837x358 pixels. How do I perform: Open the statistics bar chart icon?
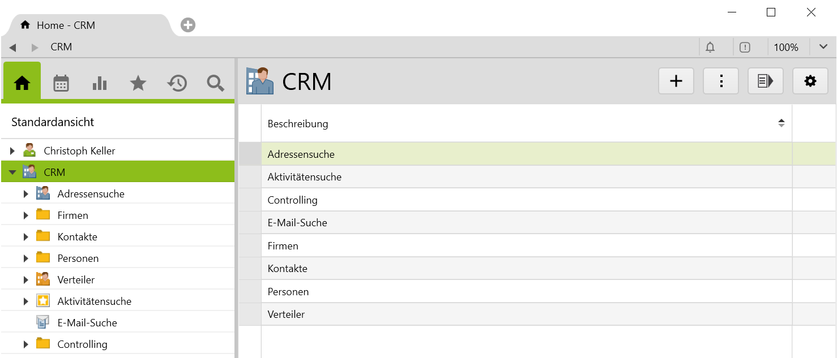(x=100, y=83)
